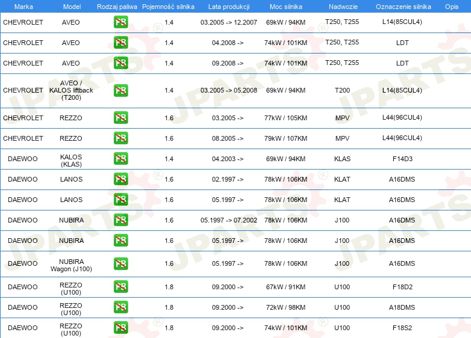Click the Nadwozie column header
471x338 pixels.
pyautogui.click(x=343, y=7)
